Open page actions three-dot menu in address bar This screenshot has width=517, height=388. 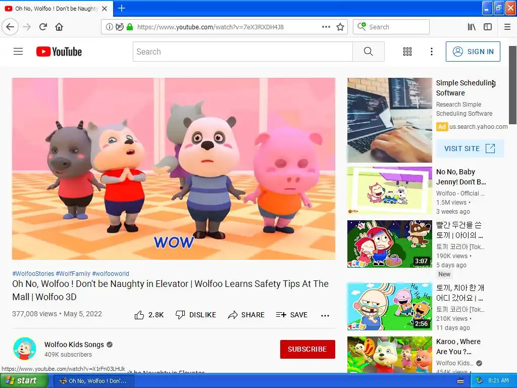click(x=326, y=27)
